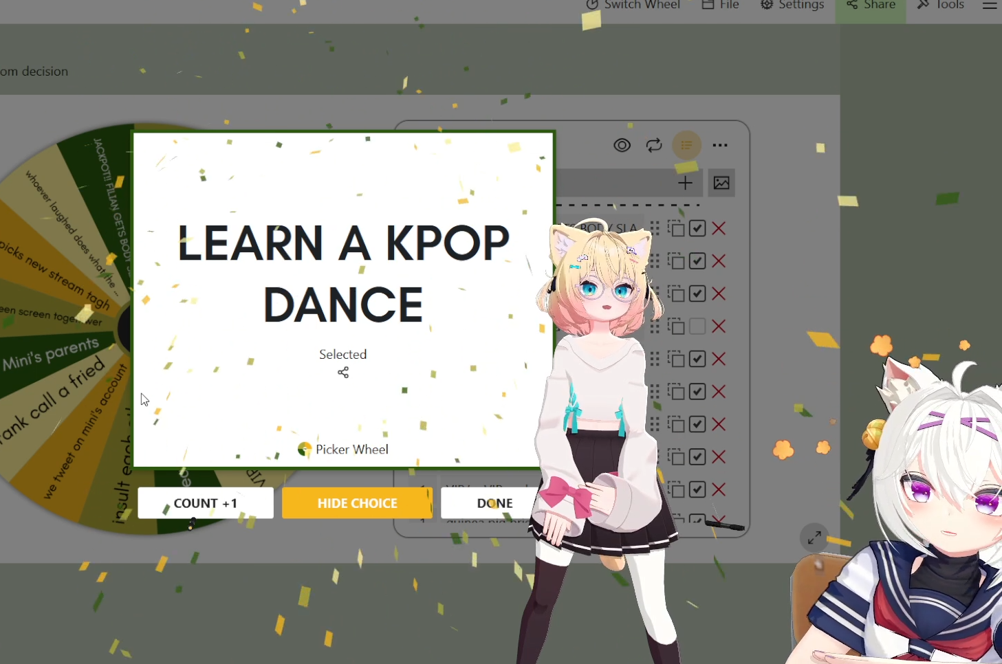Open the File menu

[x=721, y=5]
